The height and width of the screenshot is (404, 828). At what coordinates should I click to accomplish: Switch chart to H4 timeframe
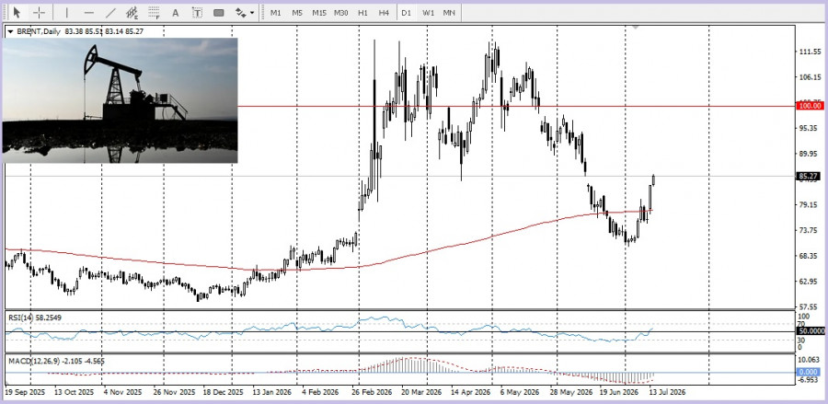tap(384, 13)
